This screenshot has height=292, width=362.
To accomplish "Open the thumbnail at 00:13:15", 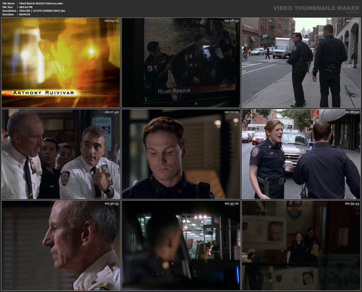I will click(301, 63).
